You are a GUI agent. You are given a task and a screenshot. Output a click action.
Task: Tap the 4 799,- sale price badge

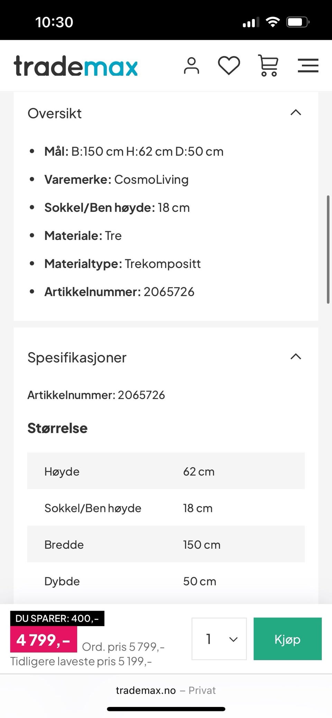click(44, 640)
